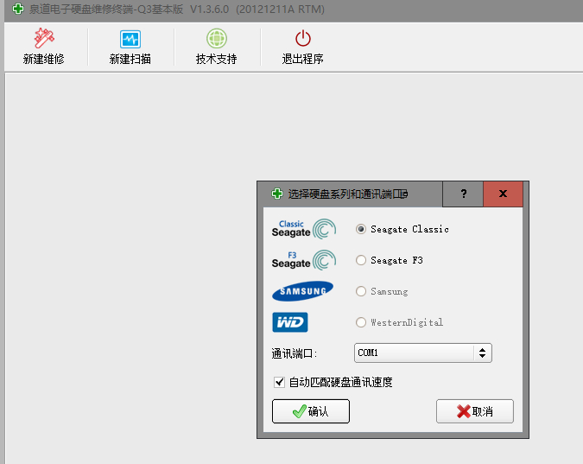583x464 pixels.
Task: Click the main window title text
Action: coord(176,9)
